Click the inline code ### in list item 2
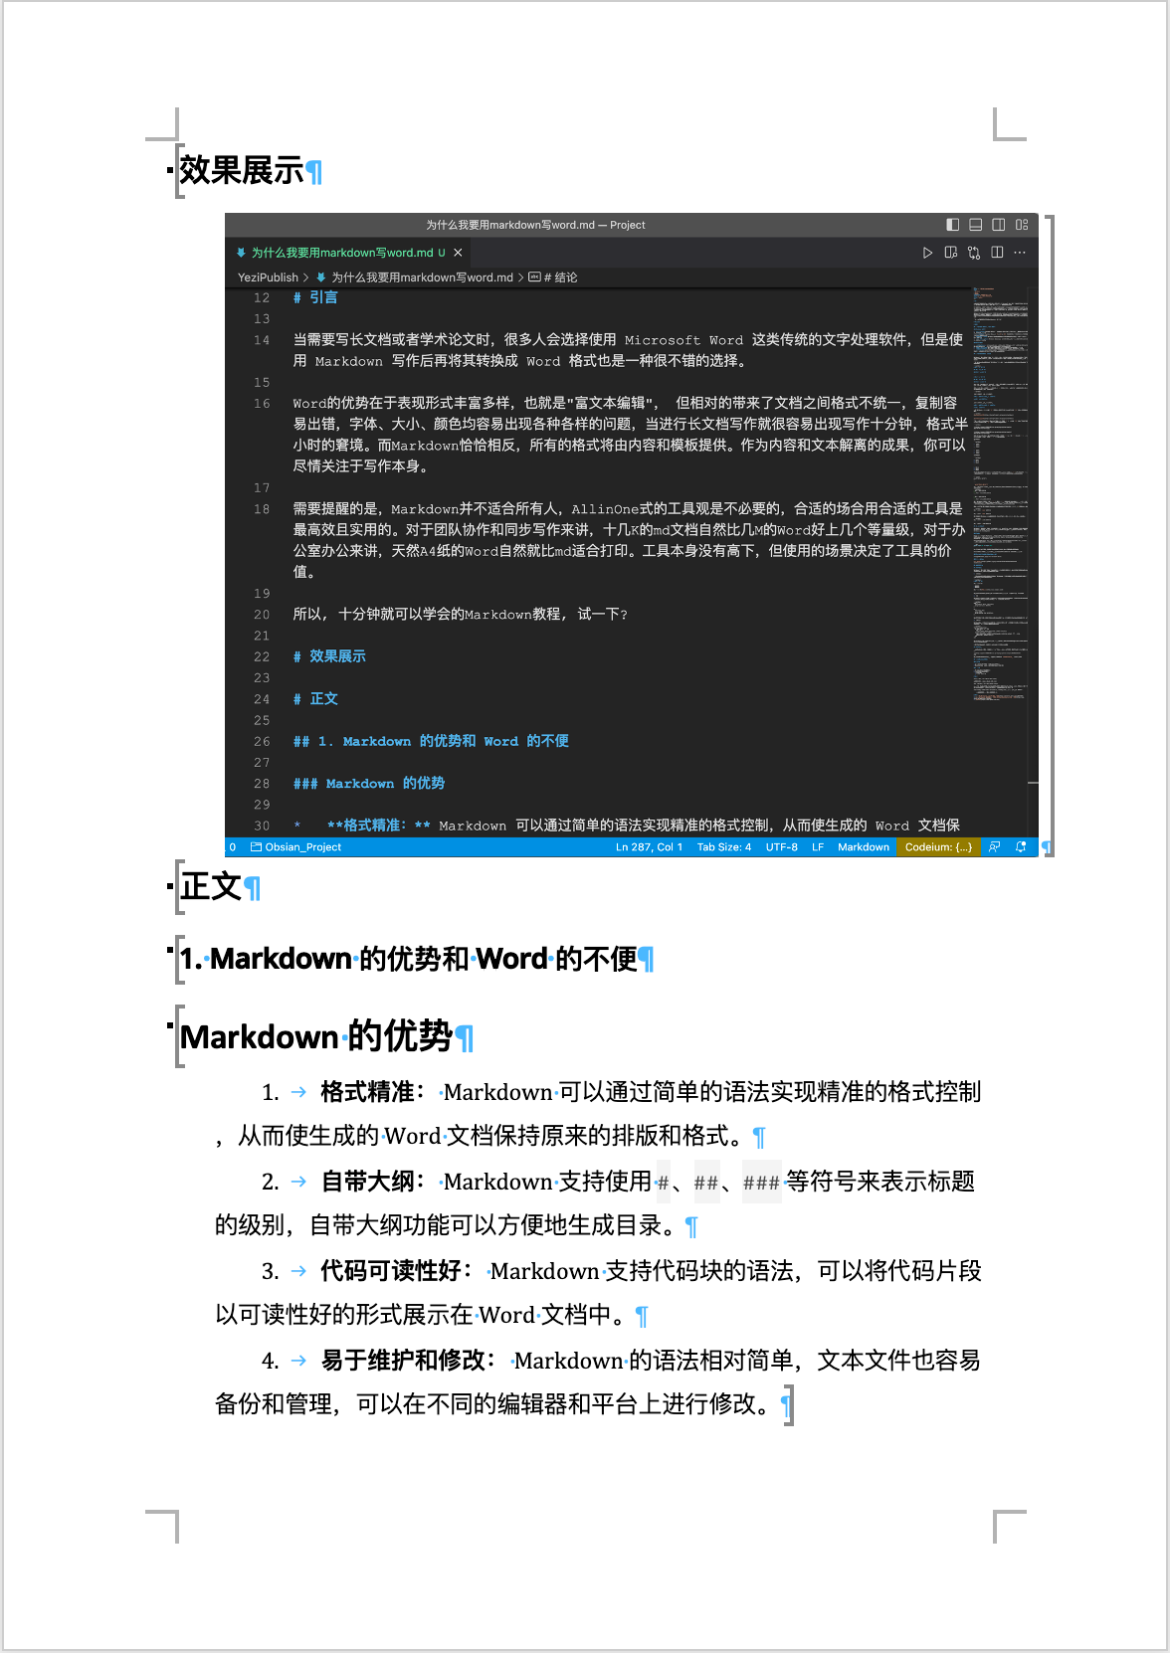Image resolution: width=1170 pixels, height=1653 pixels. click(x=762, y=1183)
